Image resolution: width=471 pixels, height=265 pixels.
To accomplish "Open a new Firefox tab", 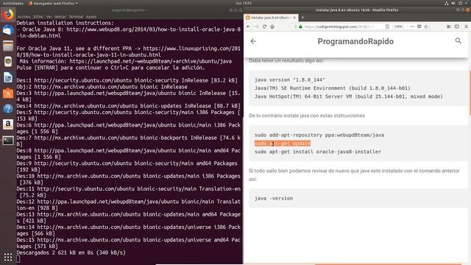I will point(302,18).
